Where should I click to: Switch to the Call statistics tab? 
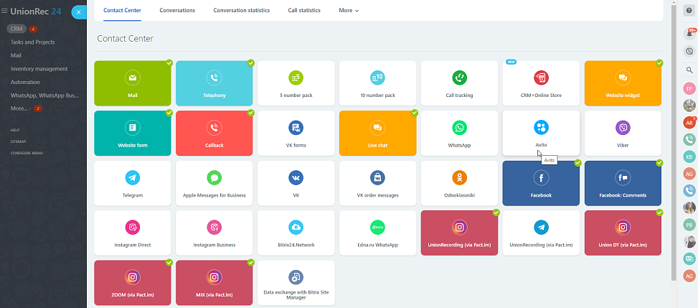[x=304, y=10]
